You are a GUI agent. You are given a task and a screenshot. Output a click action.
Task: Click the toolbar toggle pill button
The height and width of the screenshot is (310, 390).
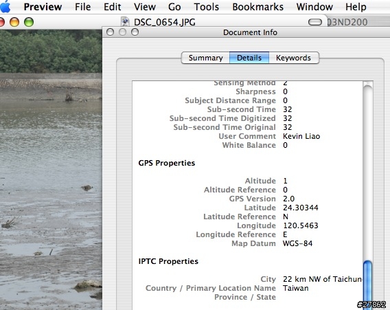(x=315, y=22)
